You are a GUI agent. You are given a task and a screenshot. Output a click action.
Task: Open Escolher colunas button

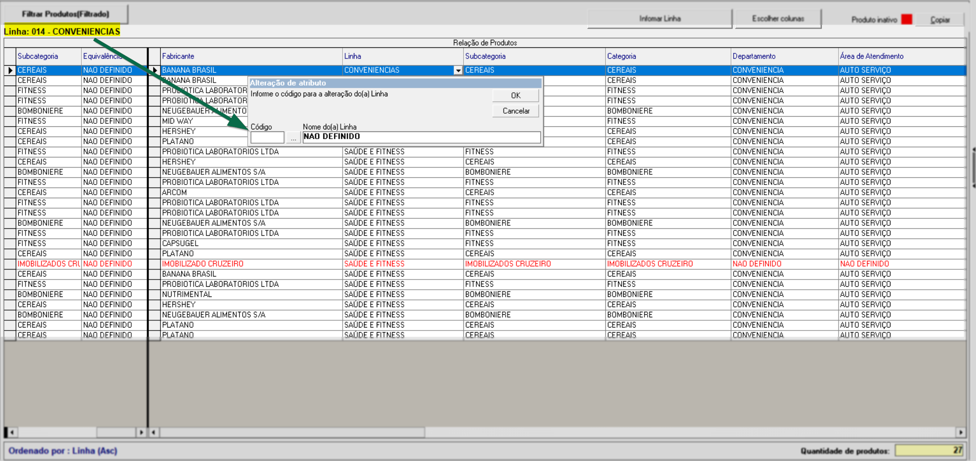[778, 19]
